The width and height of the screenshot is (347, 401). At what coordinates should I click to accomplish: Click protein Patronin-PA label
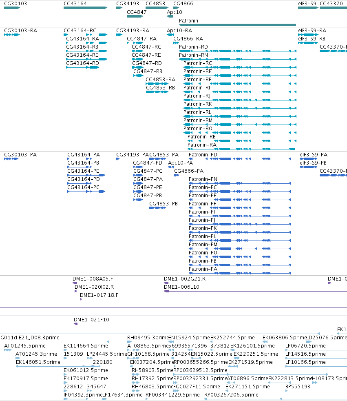pyautogui.click(x=203, y=269)
